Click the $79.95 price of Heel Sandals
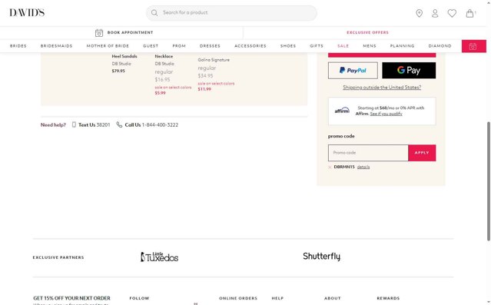 (x=118, y=71)
